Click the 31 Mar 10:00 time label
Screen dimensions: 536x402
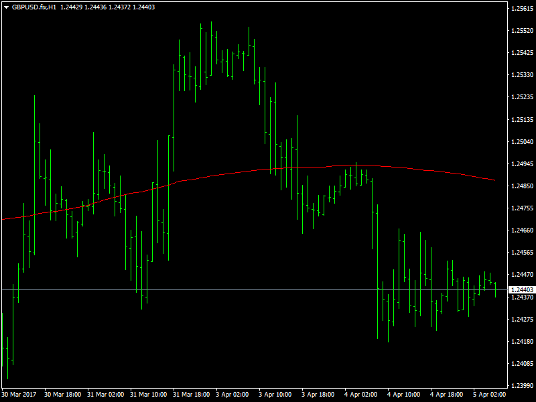(x=149, y=395)
